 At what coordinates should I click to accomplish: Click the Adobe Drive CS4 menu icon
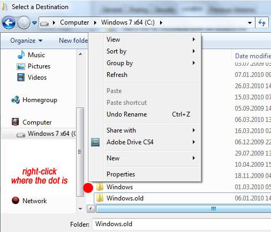point(95,142)
